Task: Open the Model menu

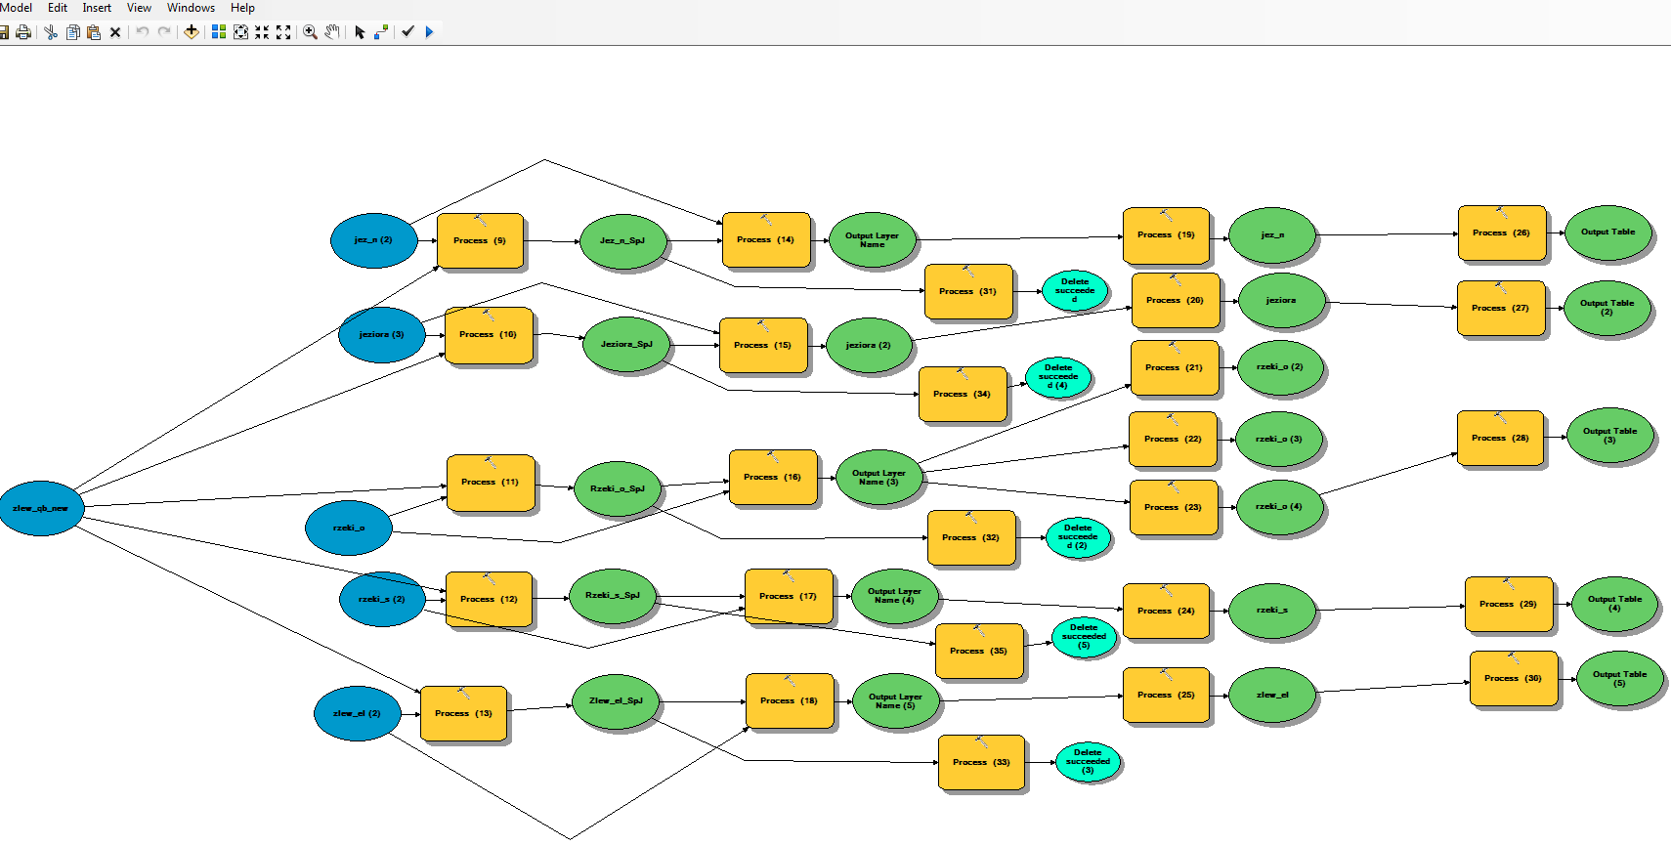Action: [x=16, y=8]
